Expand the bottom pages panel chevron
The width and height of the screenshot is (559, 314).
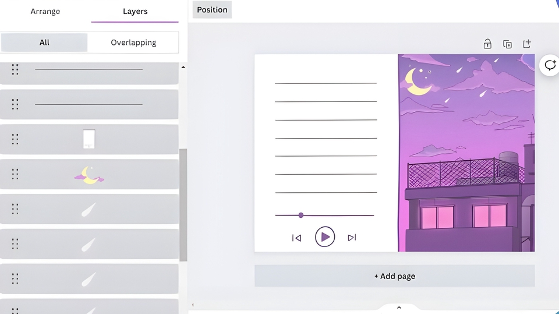point(399,308)
